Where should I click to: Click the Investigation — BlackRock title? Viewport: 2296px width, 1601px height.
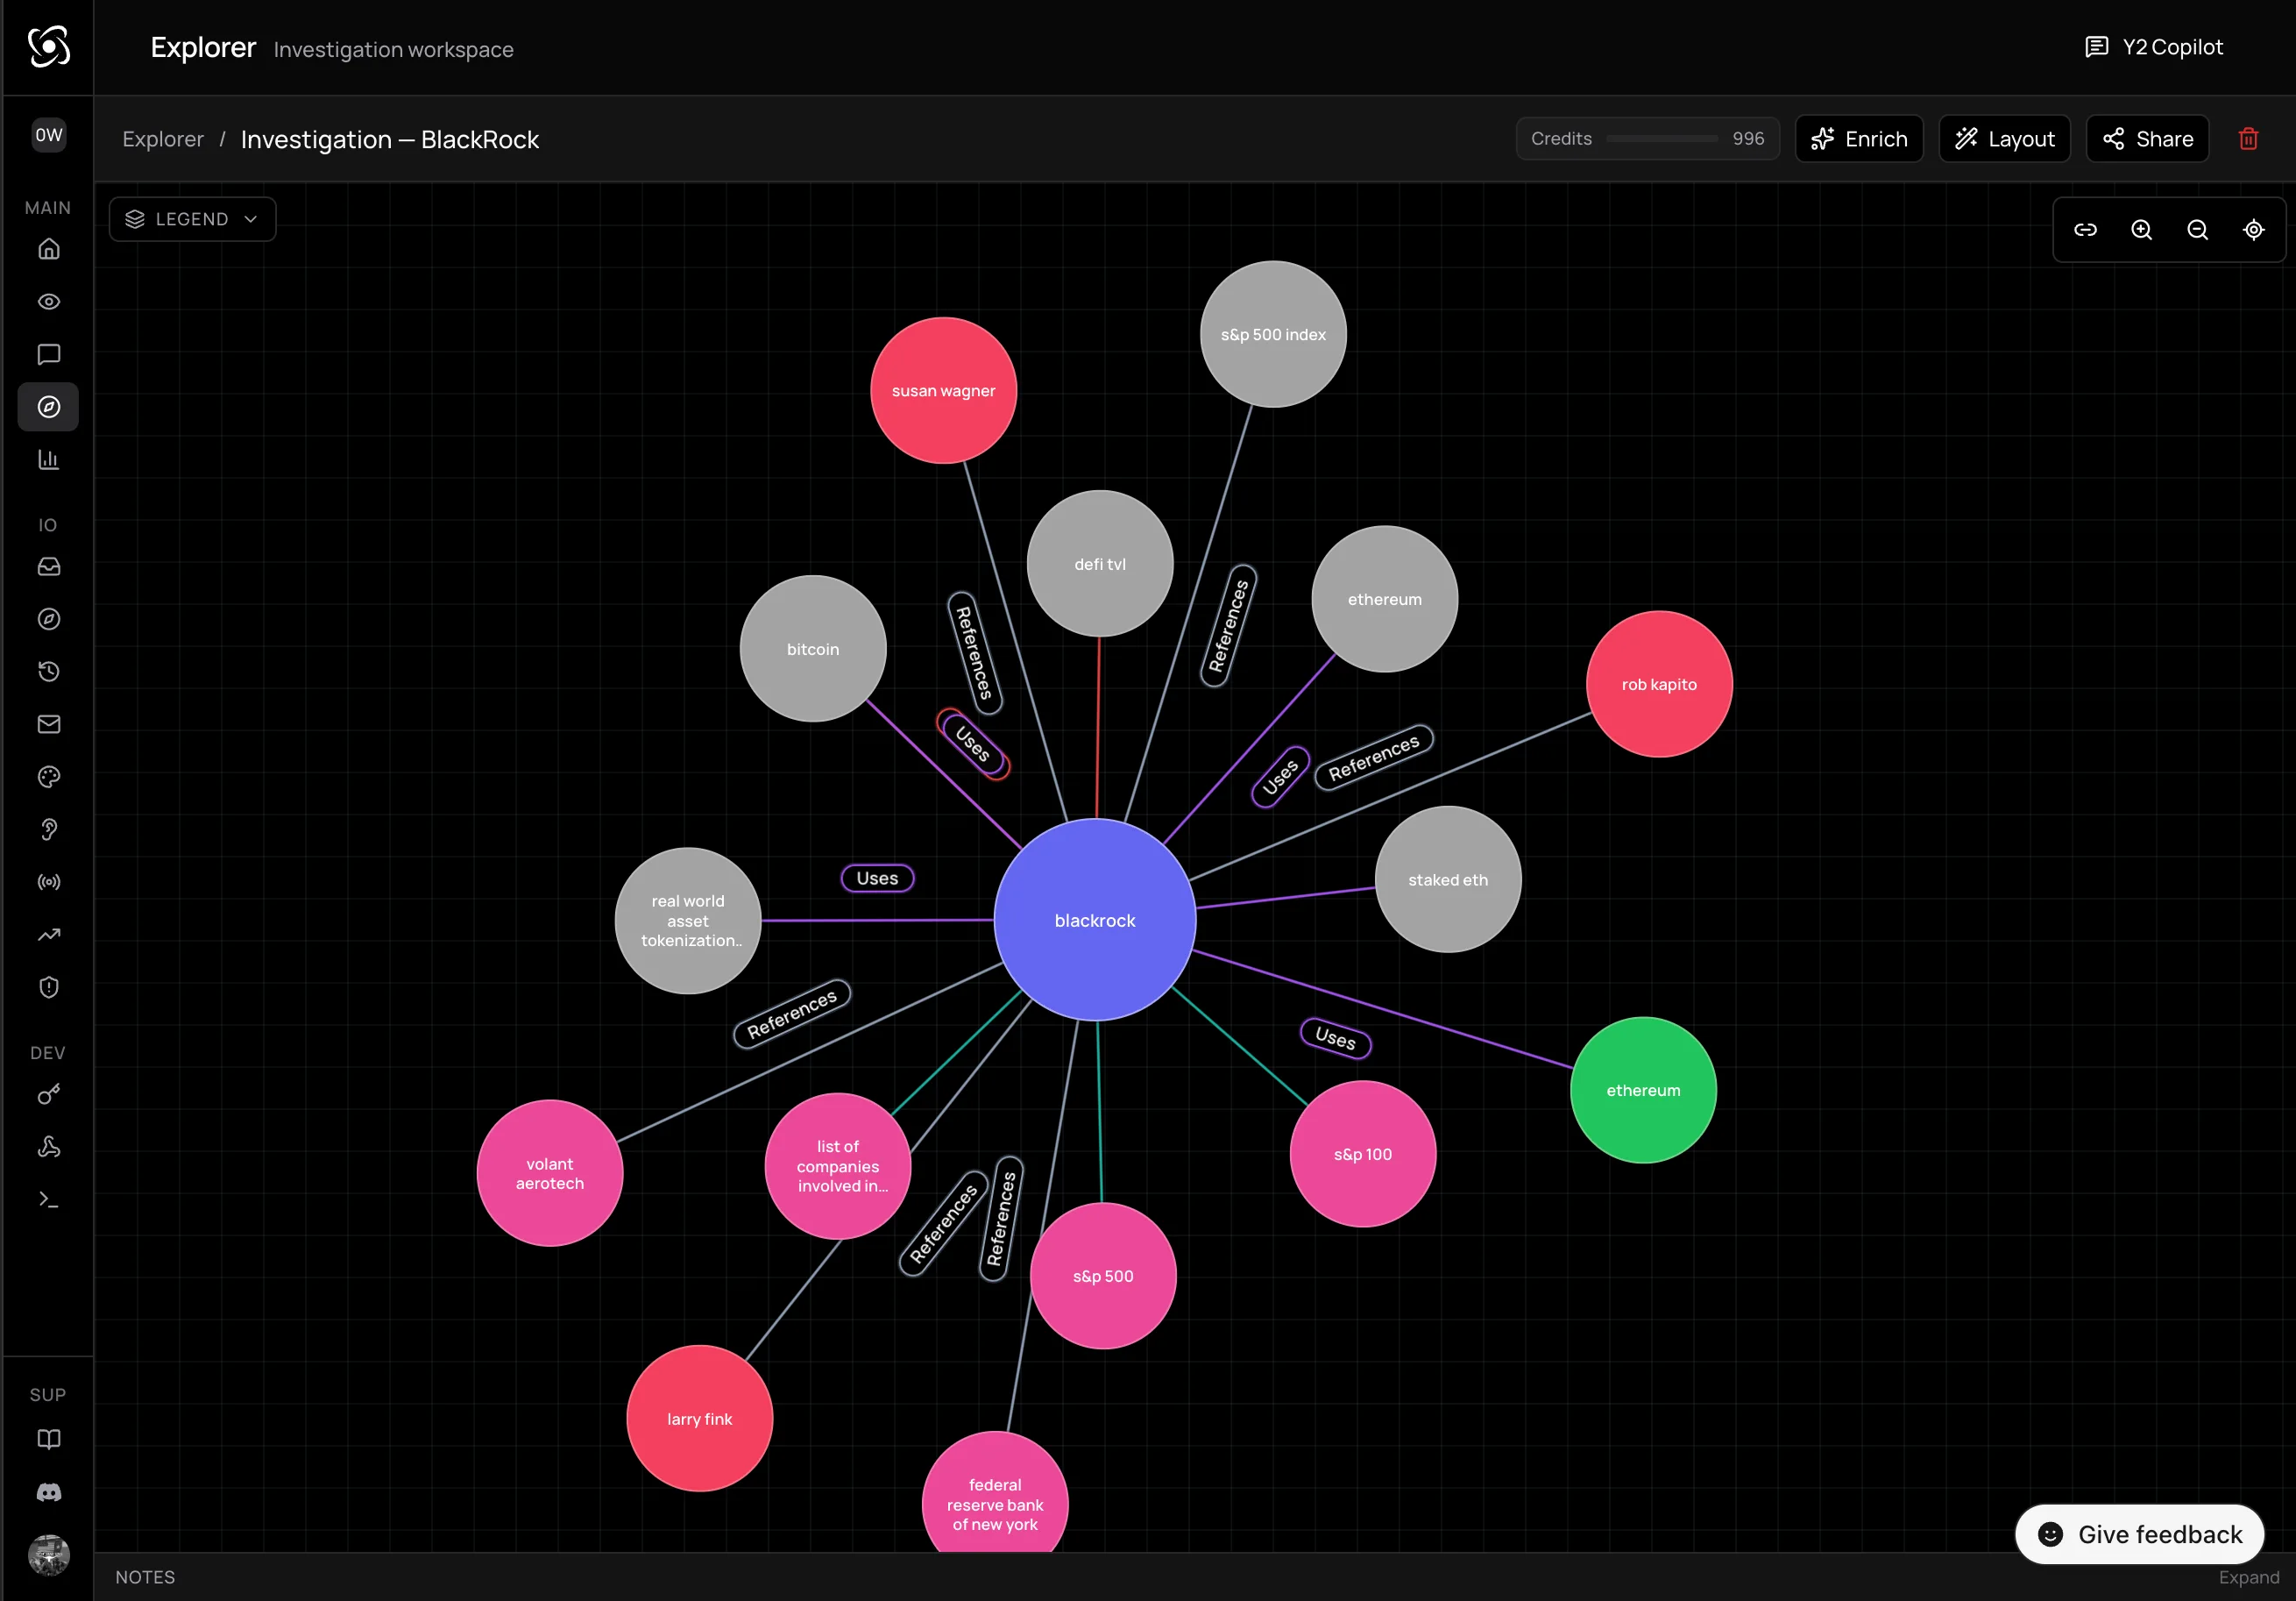point(390,139)
